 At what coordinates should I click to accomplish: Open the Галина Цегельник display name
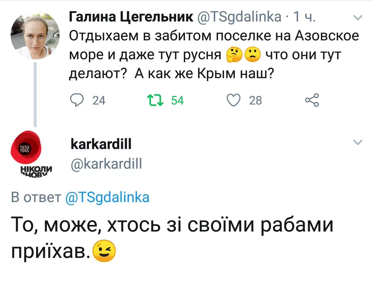pyautogui.click(x=131, y=17)
